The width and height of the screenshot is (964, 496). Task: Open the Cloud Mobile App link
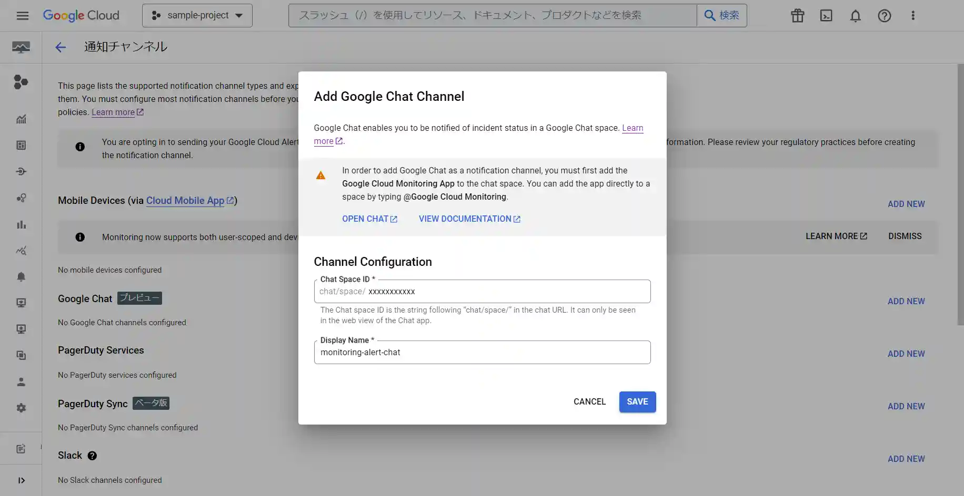click(190, 201)
